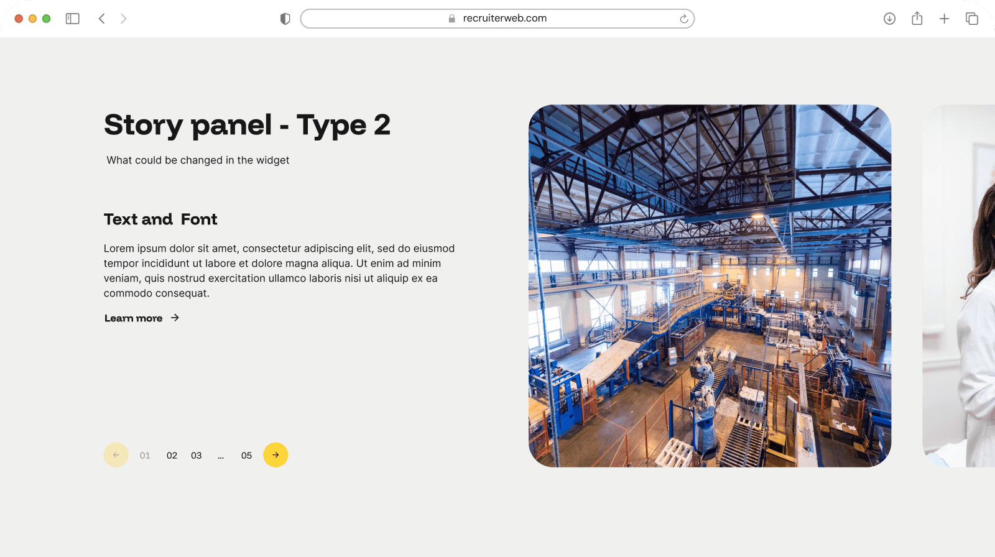The width and height of the screenshot is (995, 557).
Task: Open a new tab with plus icon
Action: click(944, 19)
